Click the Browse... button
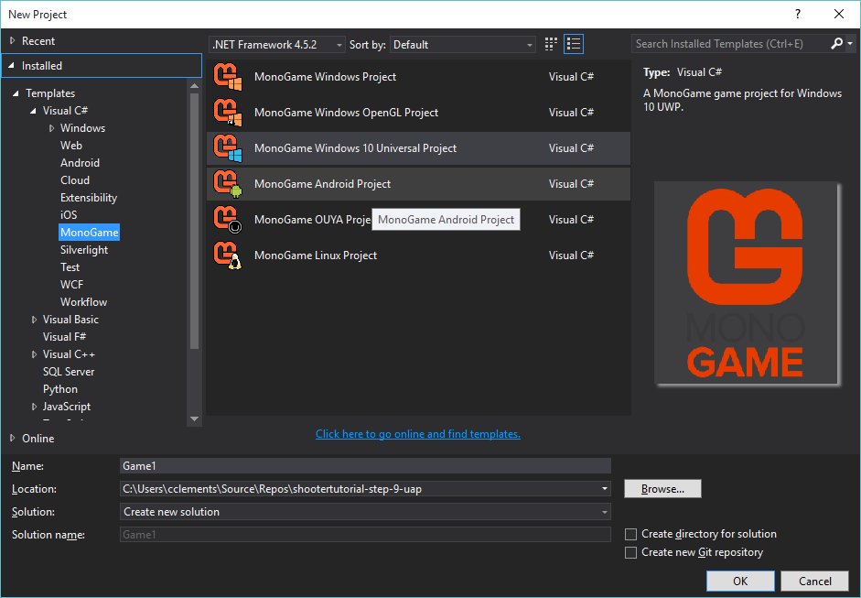The image size is (861, 598). pos(662,489)
